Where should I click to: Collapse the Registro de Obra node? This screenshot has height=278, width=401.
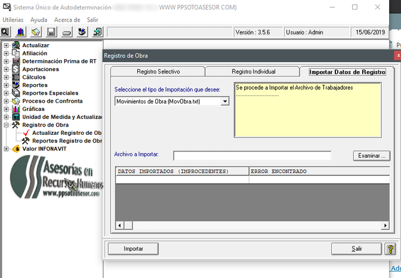(6, 125)
